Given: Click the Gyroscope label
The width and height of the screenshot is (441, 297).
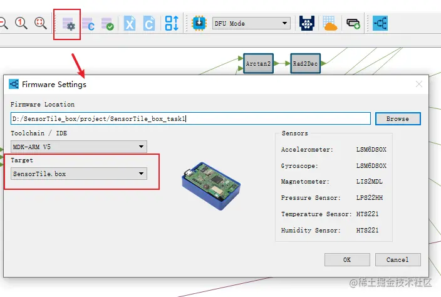Looking at the screenshot, I should pos(299,166).
